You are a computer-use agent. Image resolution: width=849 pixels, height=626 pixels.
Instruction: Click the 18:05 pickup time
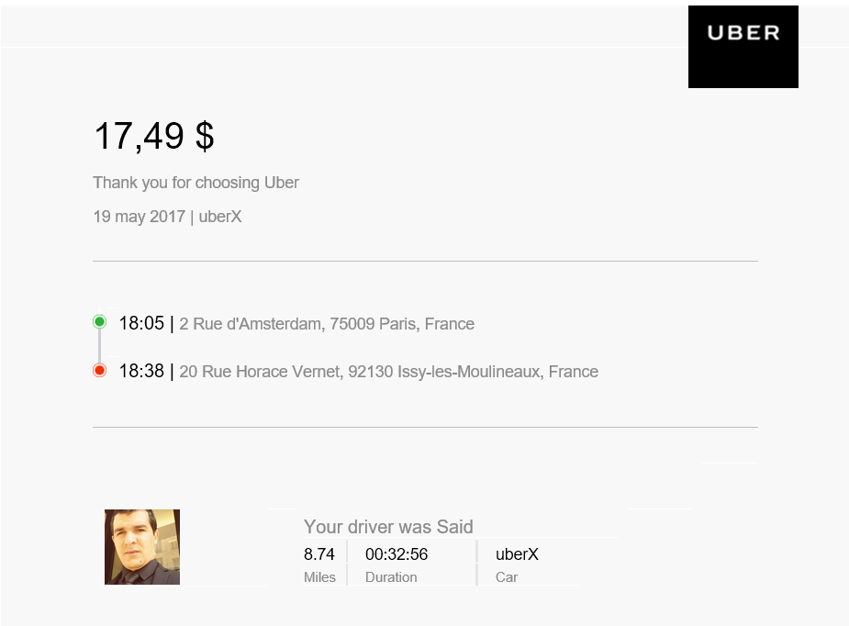point(141,323)
